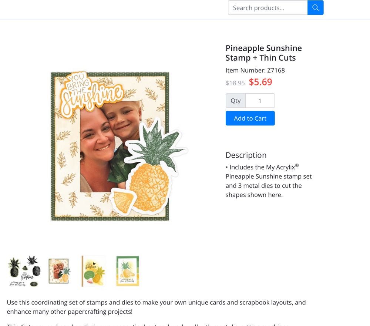Click the red $5.69 sale price
Screen dimensions: 370x326
(x=260, y=82)
